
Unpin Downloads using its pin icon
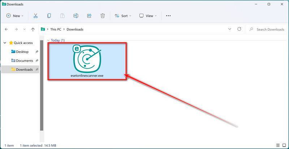tap(37, 69)
